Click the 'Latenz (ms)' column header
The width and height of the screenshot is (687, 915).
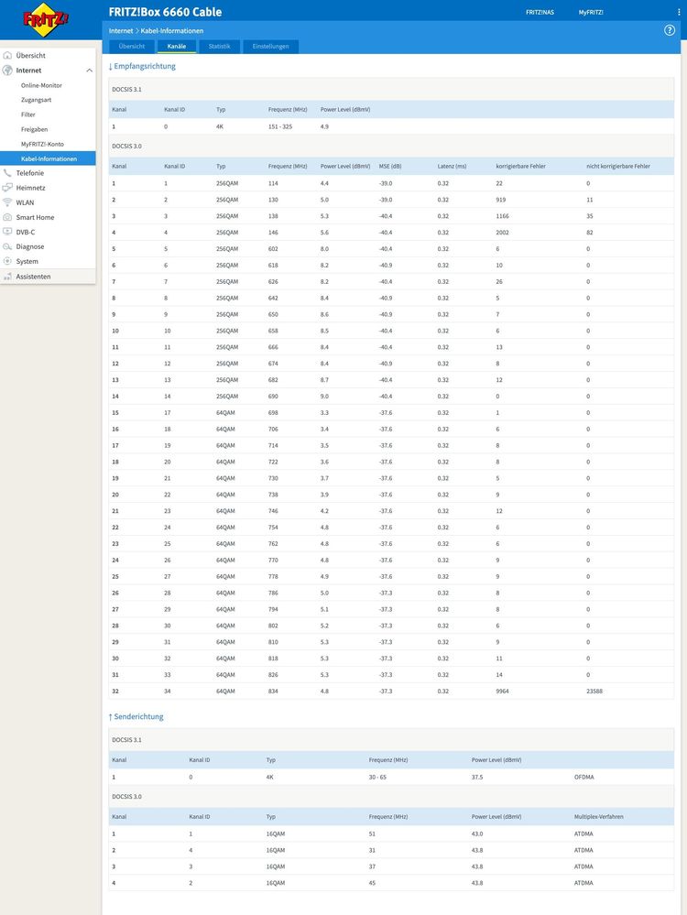click(x=452, y=167)
